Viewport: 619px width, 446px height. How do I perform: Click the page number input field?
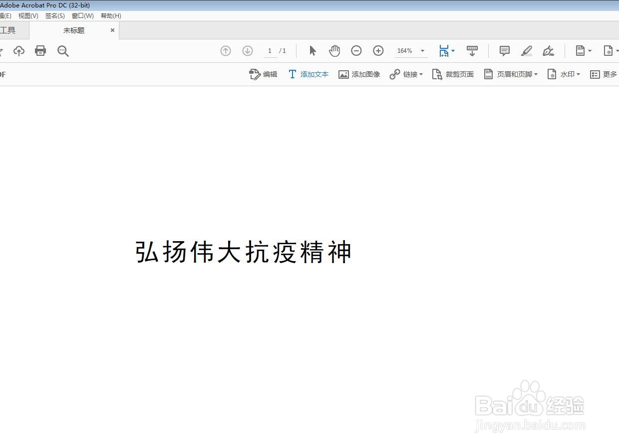click(270, 51)
